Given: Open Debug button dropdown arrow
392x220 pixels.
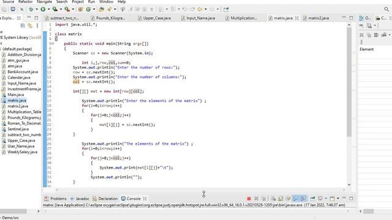Looking at the screenshot, I should [x=37, y=10].
